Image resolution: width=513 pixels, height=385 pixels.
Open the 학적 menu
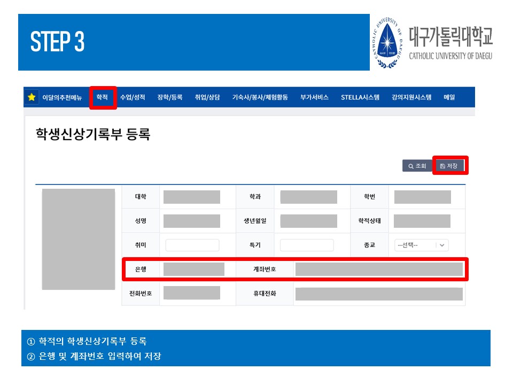click(102, 97)
